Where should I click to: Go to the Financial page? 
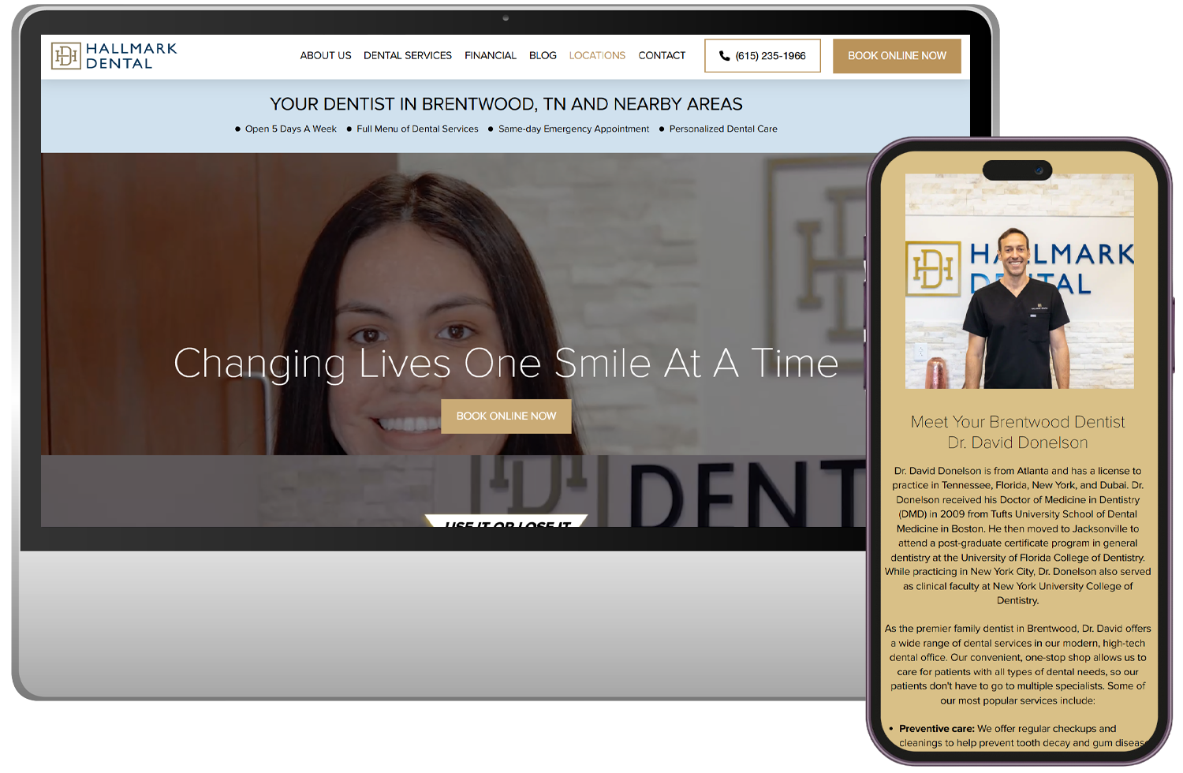pyautogui.click(x=490, y=56)
